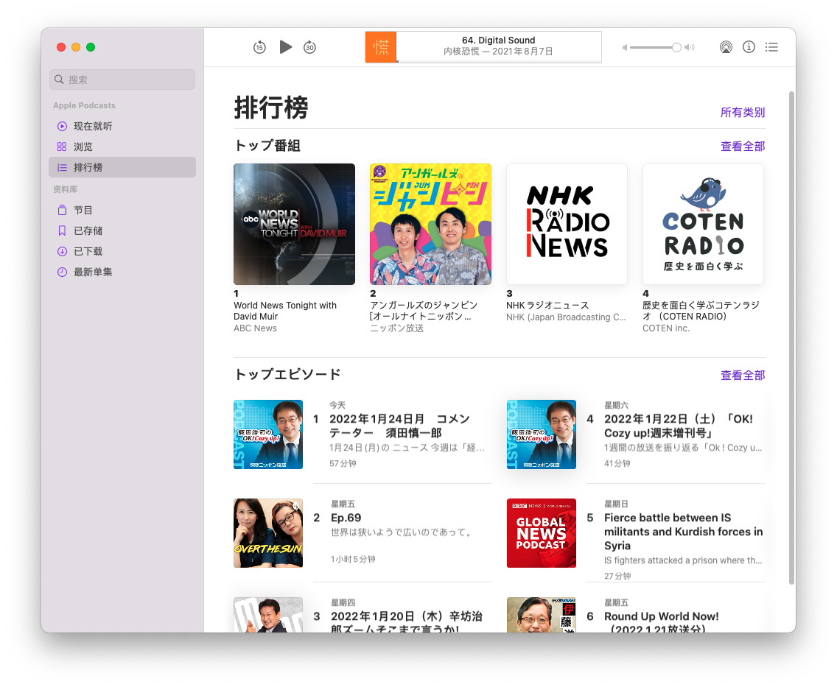
Task: Open OVER THE SUN episode artwork
Action: 268,533
